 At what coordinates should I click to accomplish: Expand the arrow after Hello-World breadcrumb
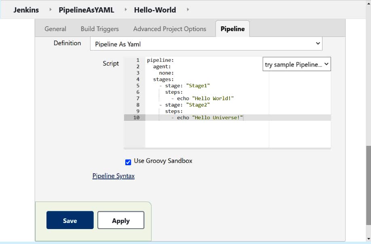point(188,10)
